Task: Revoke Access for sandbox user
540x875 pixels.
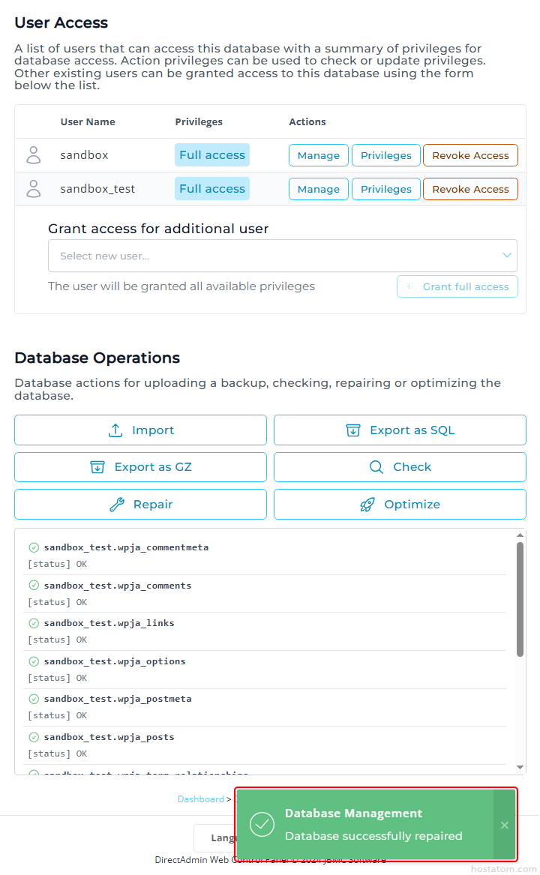Action: click(470, 155)
